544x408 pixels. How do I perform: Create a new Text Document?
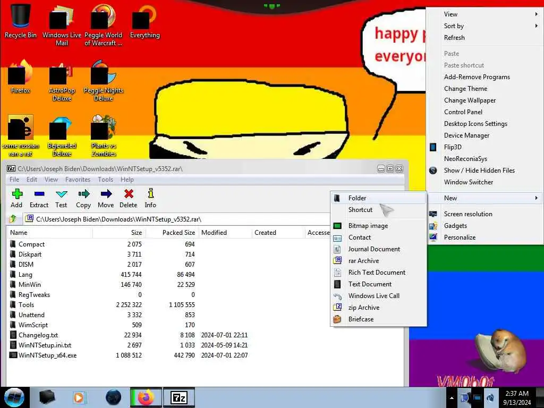tap(378, 284)
